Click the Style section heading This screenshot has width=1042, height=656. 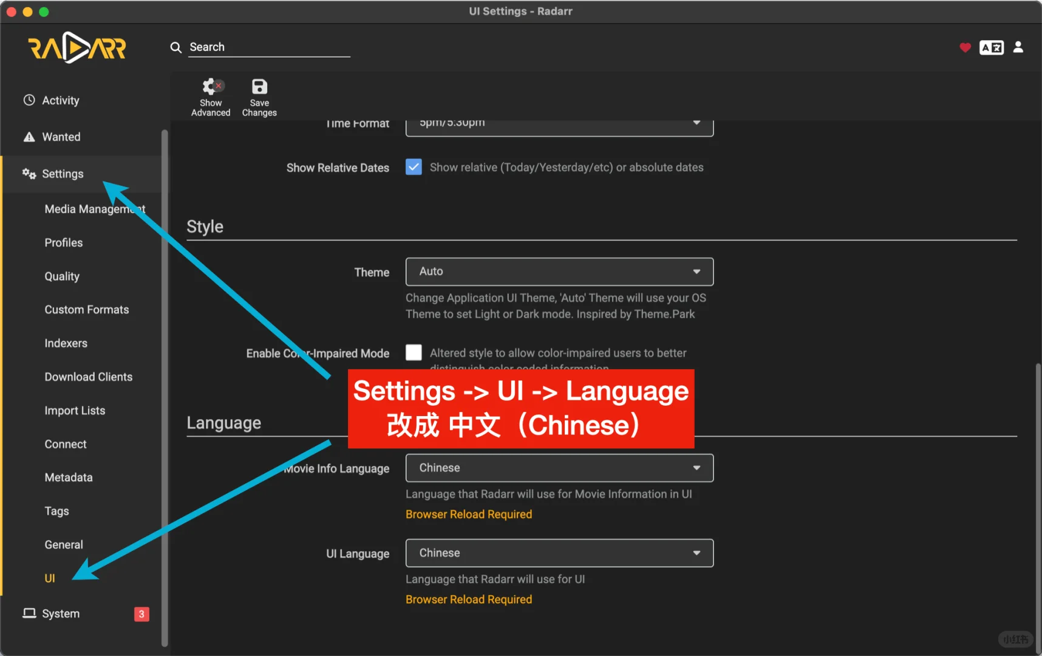point(205,227)
